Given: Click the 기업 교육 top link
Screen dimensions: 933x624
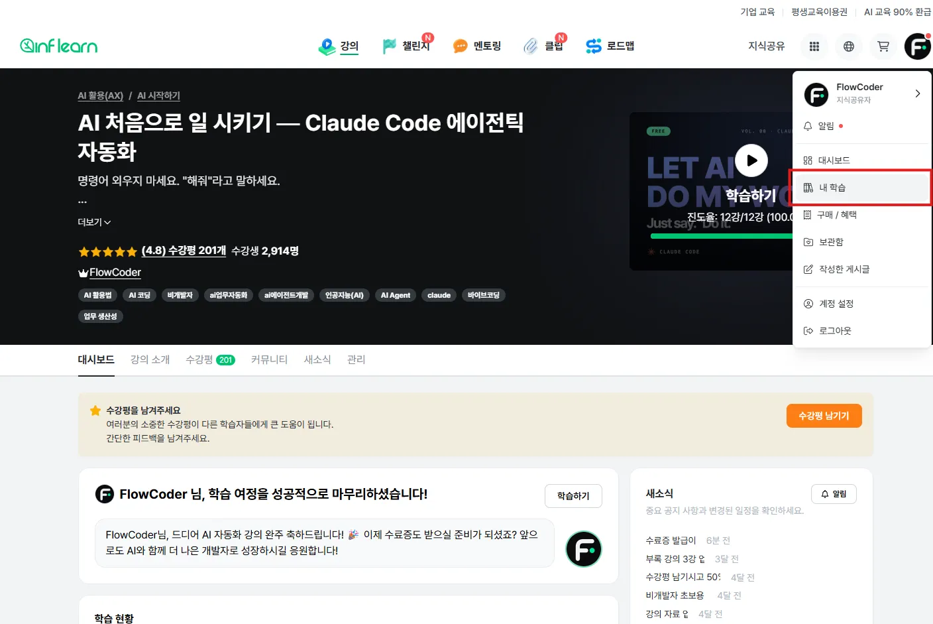Looking at the screenshot, I should [757, 12].
